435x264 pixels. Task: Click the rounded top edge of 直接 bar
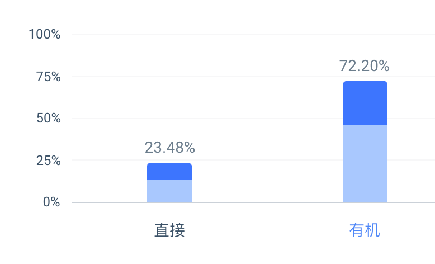point(169,164)
